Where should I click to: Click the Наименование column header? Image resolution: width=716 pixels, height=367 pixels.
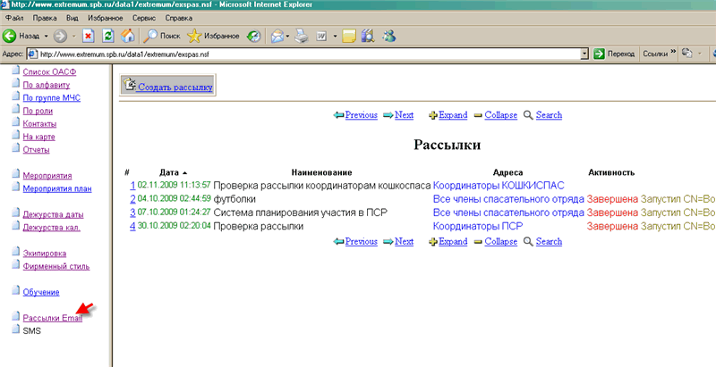pos(321,172)
